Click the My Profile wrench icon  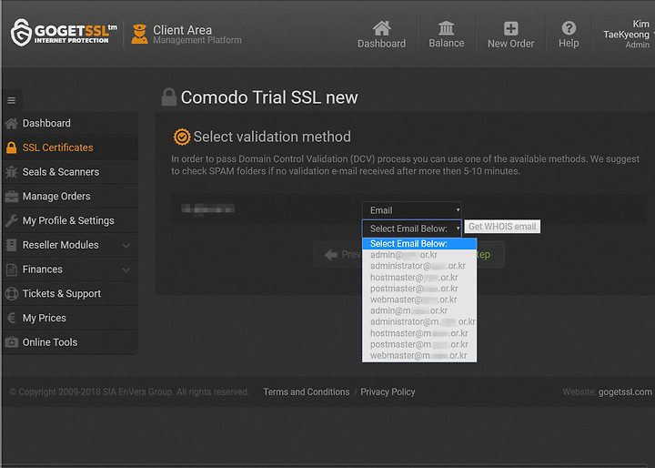point(11,220)
